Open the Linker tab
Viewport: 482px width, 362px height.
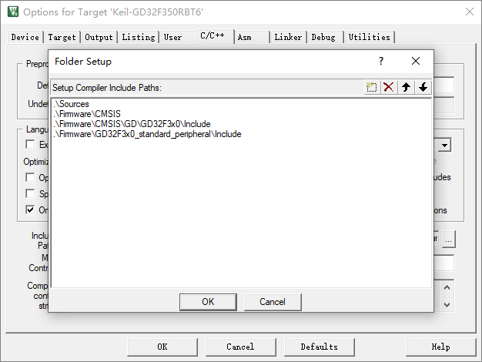click(288, 37)
